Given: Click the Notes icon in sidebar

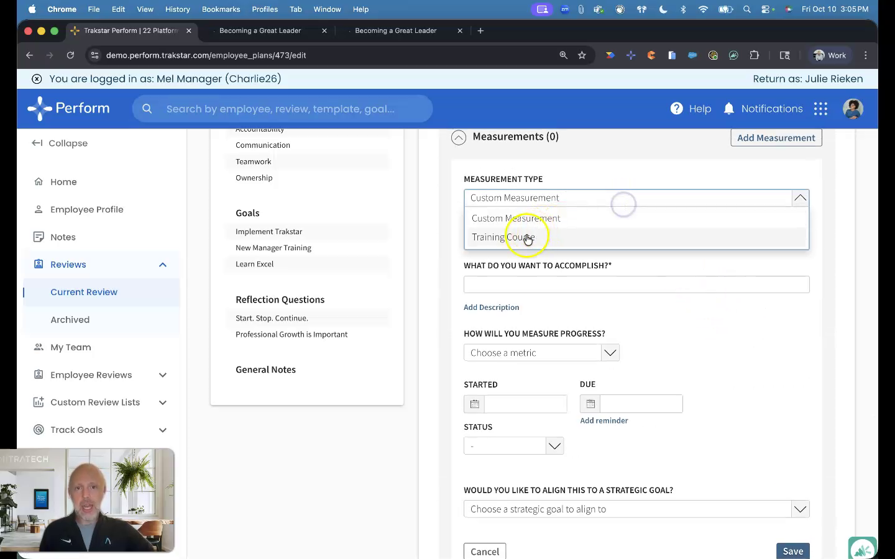Looking at the screenshot, I should pyautogui.click(x=39, y=237).
